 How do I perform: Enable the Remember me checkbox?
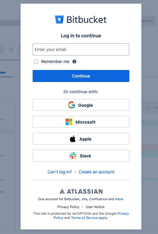[36, 62]
